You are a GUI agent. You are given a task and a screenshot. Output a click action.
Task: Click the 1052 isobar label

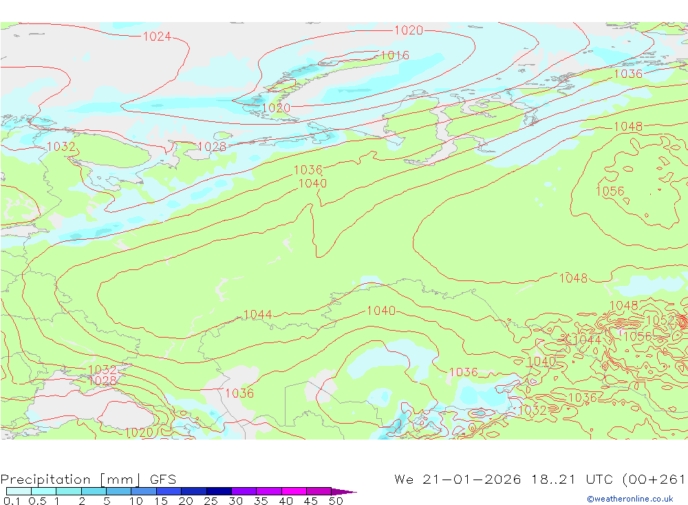(x=660, y=320)
